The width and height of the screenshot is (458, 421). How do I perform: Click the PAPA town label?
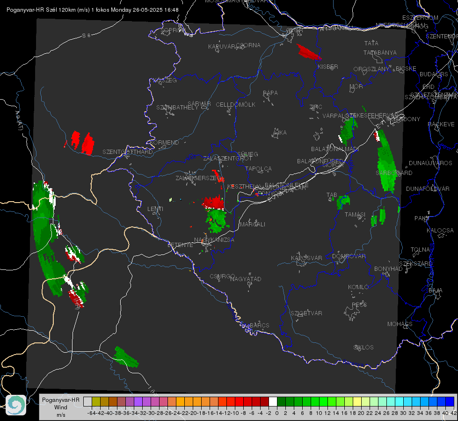point(270,93)
